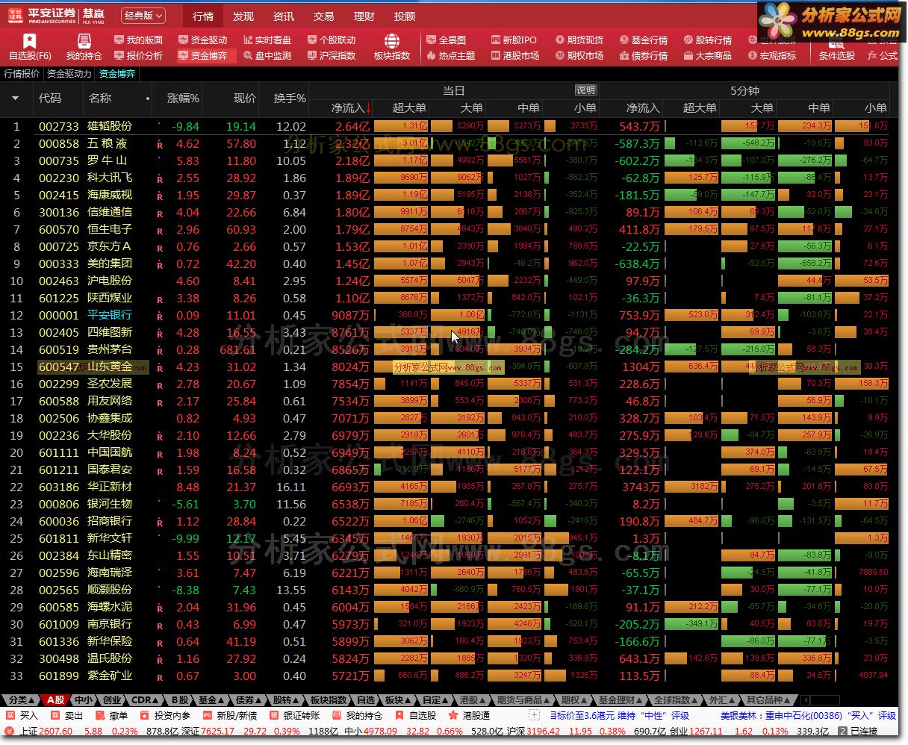This screenshot has width=908, height=745.
Task: Open 基金行情 page
Action: tap(644, 40)
